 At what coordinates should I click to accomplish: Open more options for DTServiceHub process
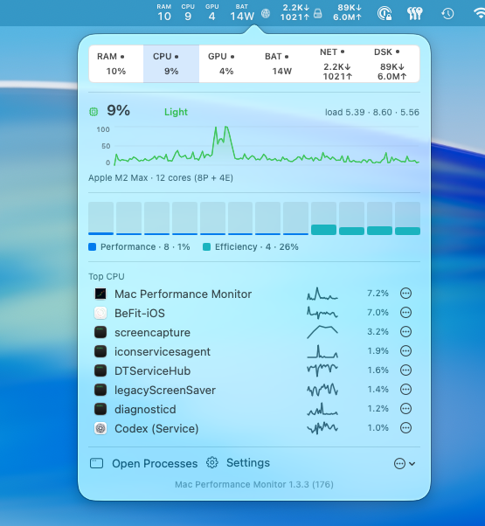[405, 370]
